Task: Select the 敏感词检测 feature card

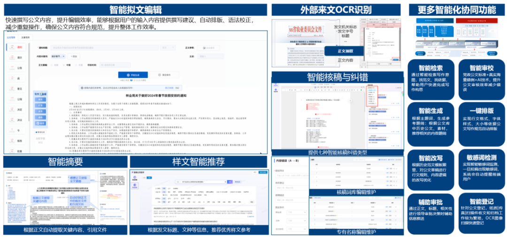Action: click(482, 170)
